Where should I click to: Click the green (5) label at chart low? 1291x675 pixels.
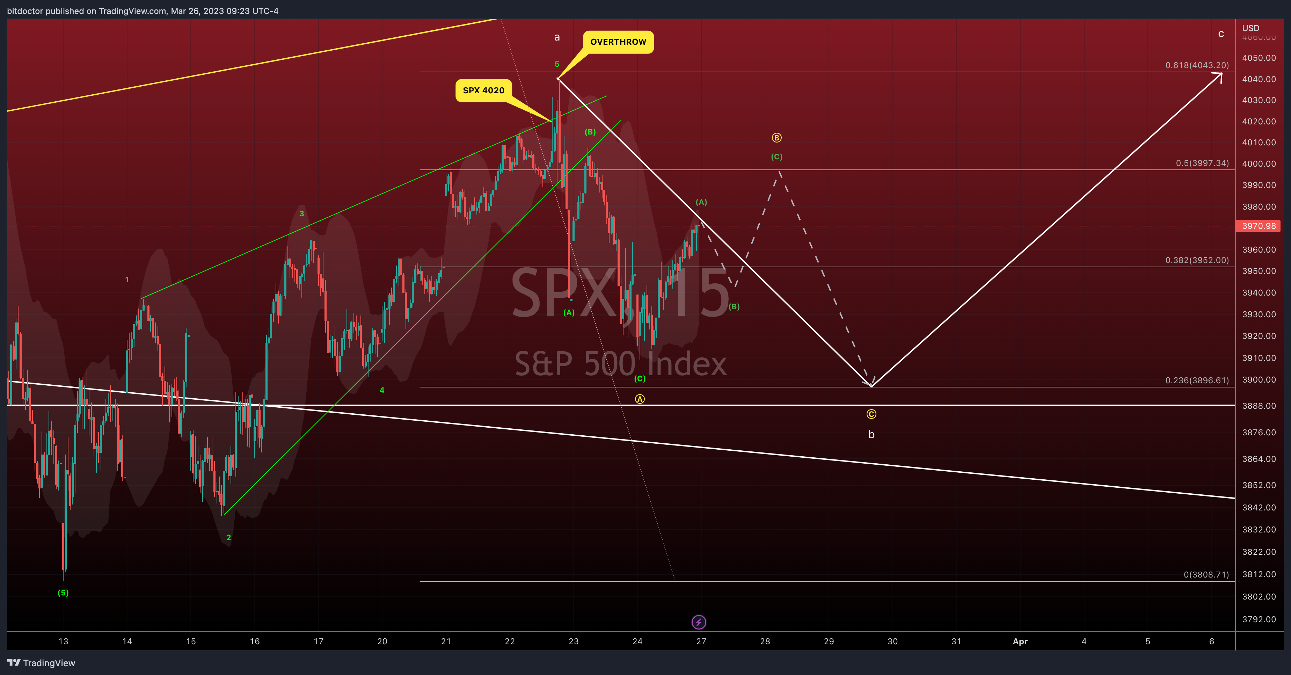click(63, 592)
